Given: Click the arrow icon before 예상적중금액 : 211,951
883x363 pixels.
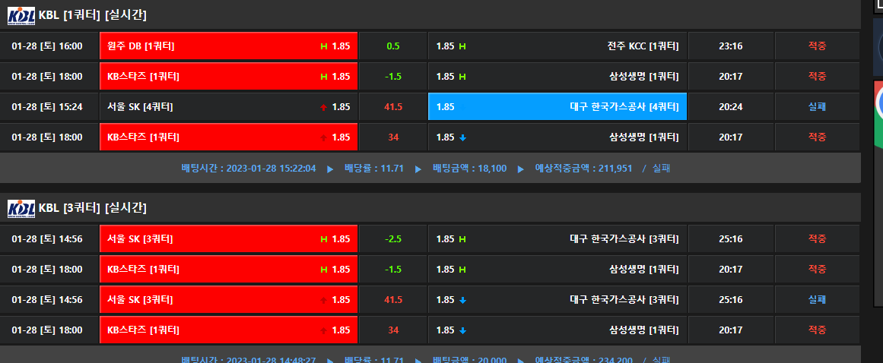Looking at the screenshot, I should tap(521, 169).
